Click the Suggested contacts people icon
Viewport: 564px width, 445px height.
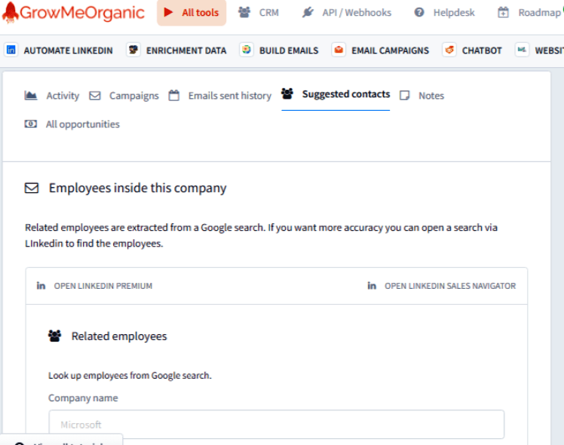click(287, 94)
